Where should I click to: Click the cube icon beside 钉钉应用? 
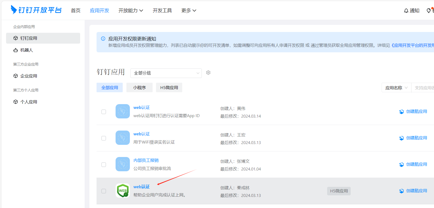point(16,38)
